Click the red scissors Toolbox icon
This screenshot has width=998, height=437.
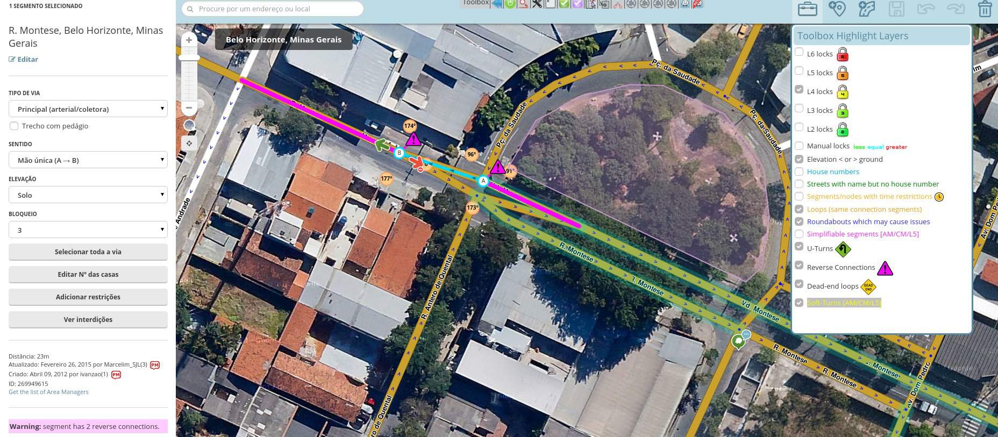pyautogui.click(x=617, y=4)
